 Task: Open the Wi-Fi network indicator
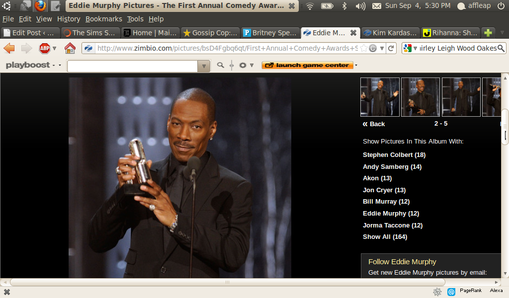coord(310,6)
